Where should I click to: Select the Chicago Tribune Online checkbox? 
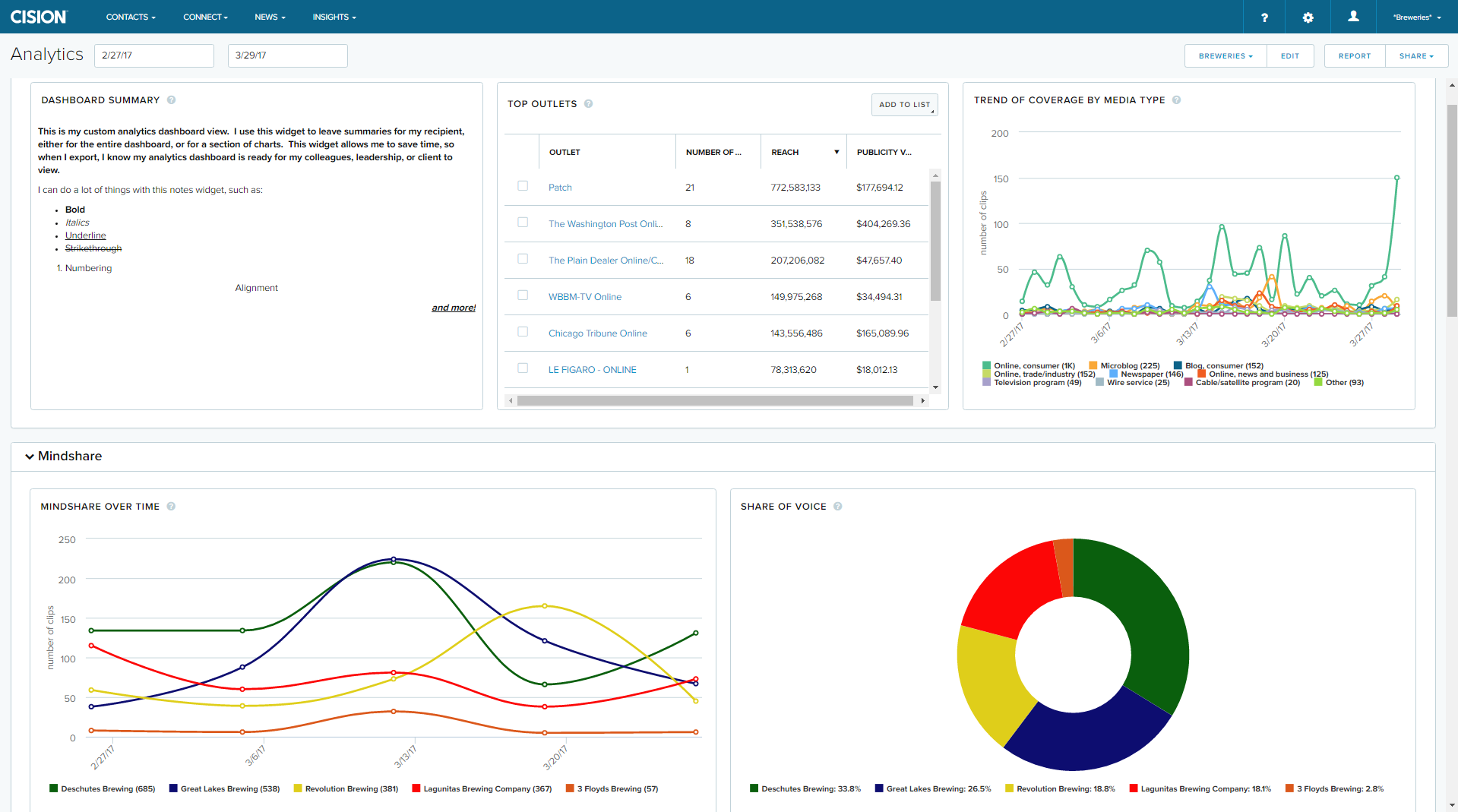click(523, 332)
